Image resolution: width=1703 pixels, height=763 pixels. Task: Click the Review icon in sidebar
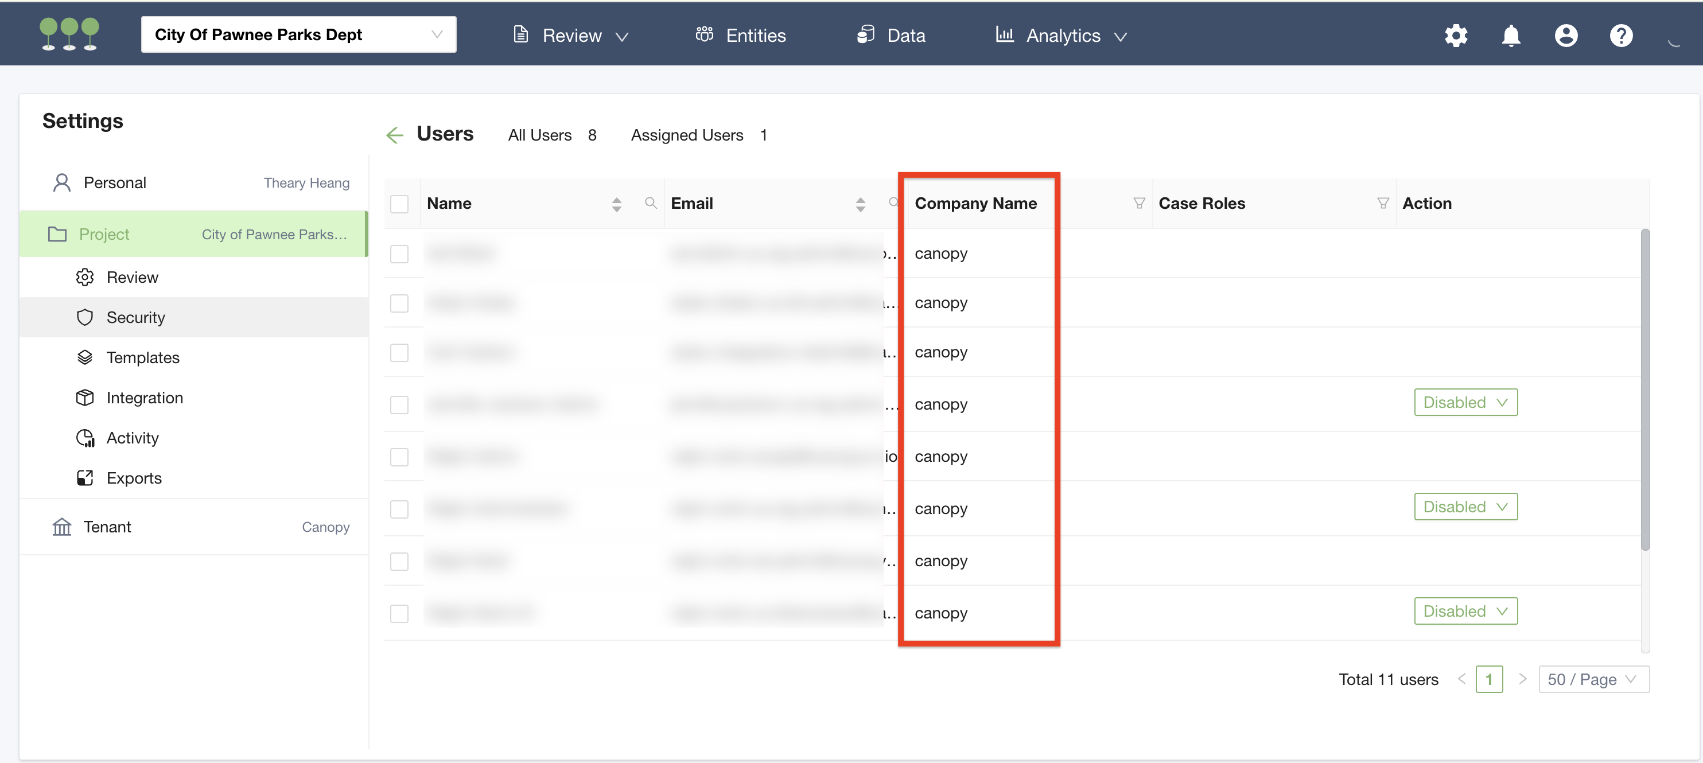(x=86, y=277)
